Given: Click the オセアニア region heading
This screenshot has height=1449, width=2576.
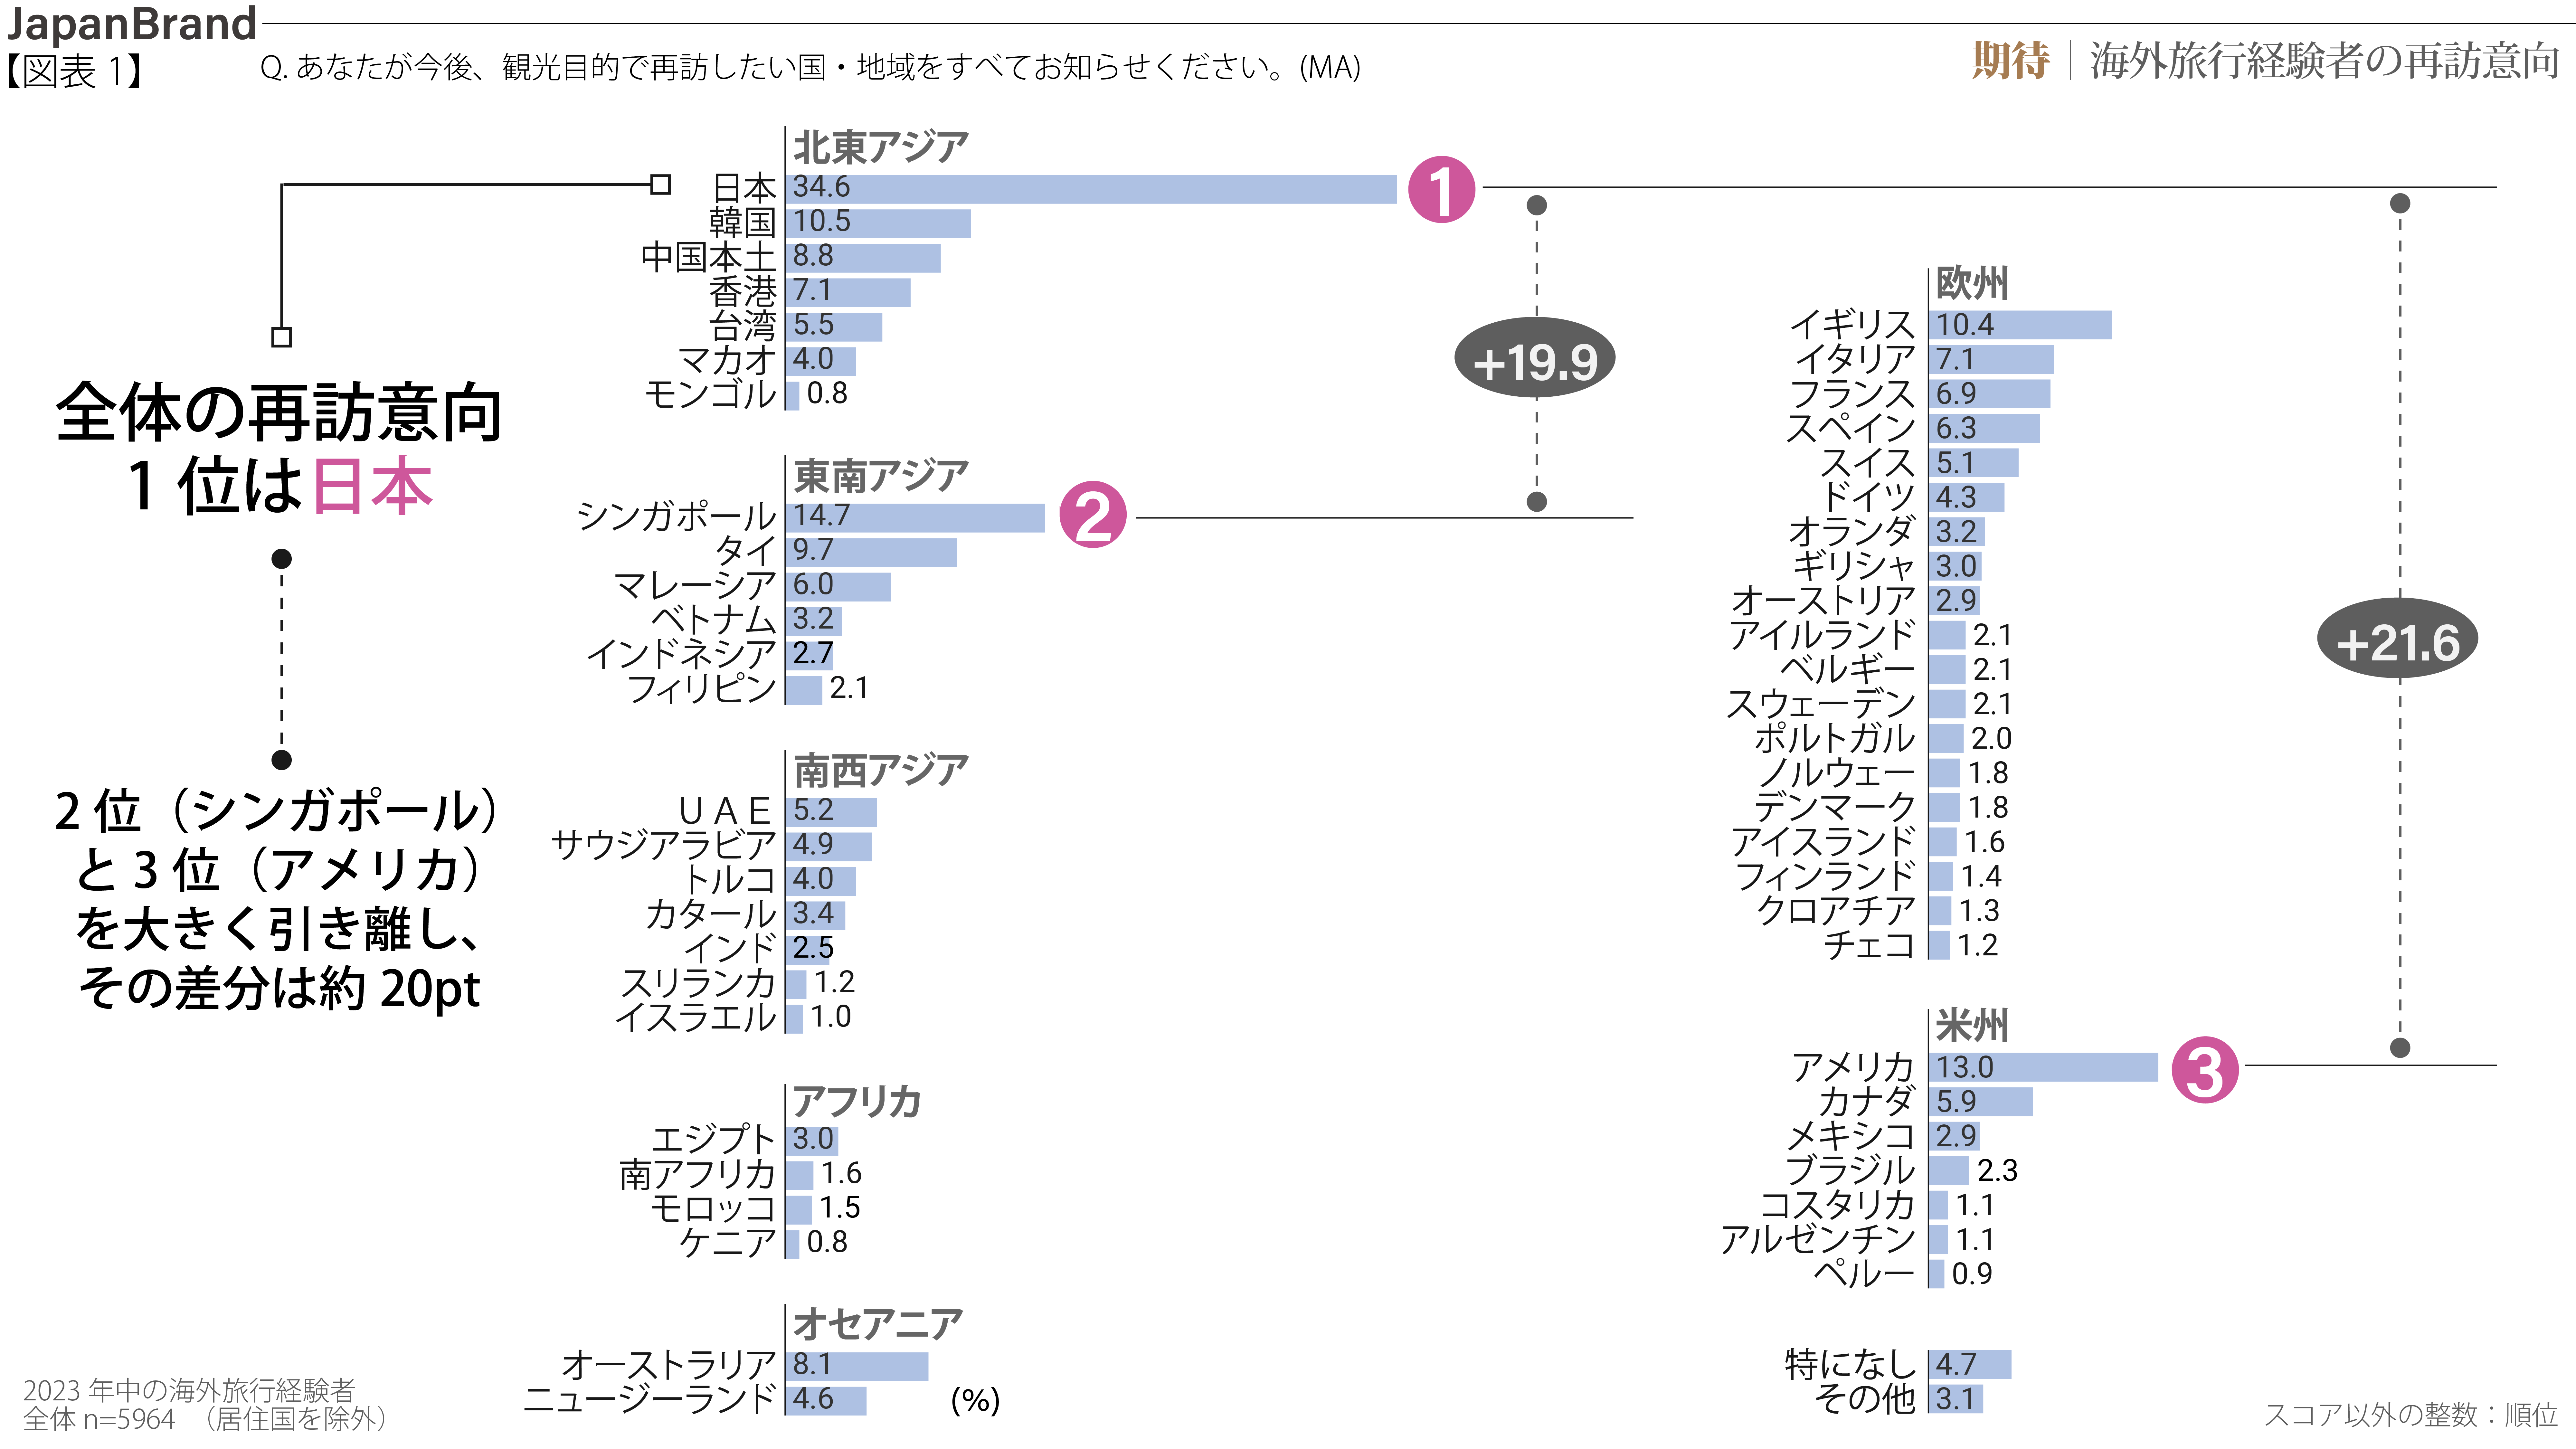Looking at the screenshot, I should (x=877, y=1324).
